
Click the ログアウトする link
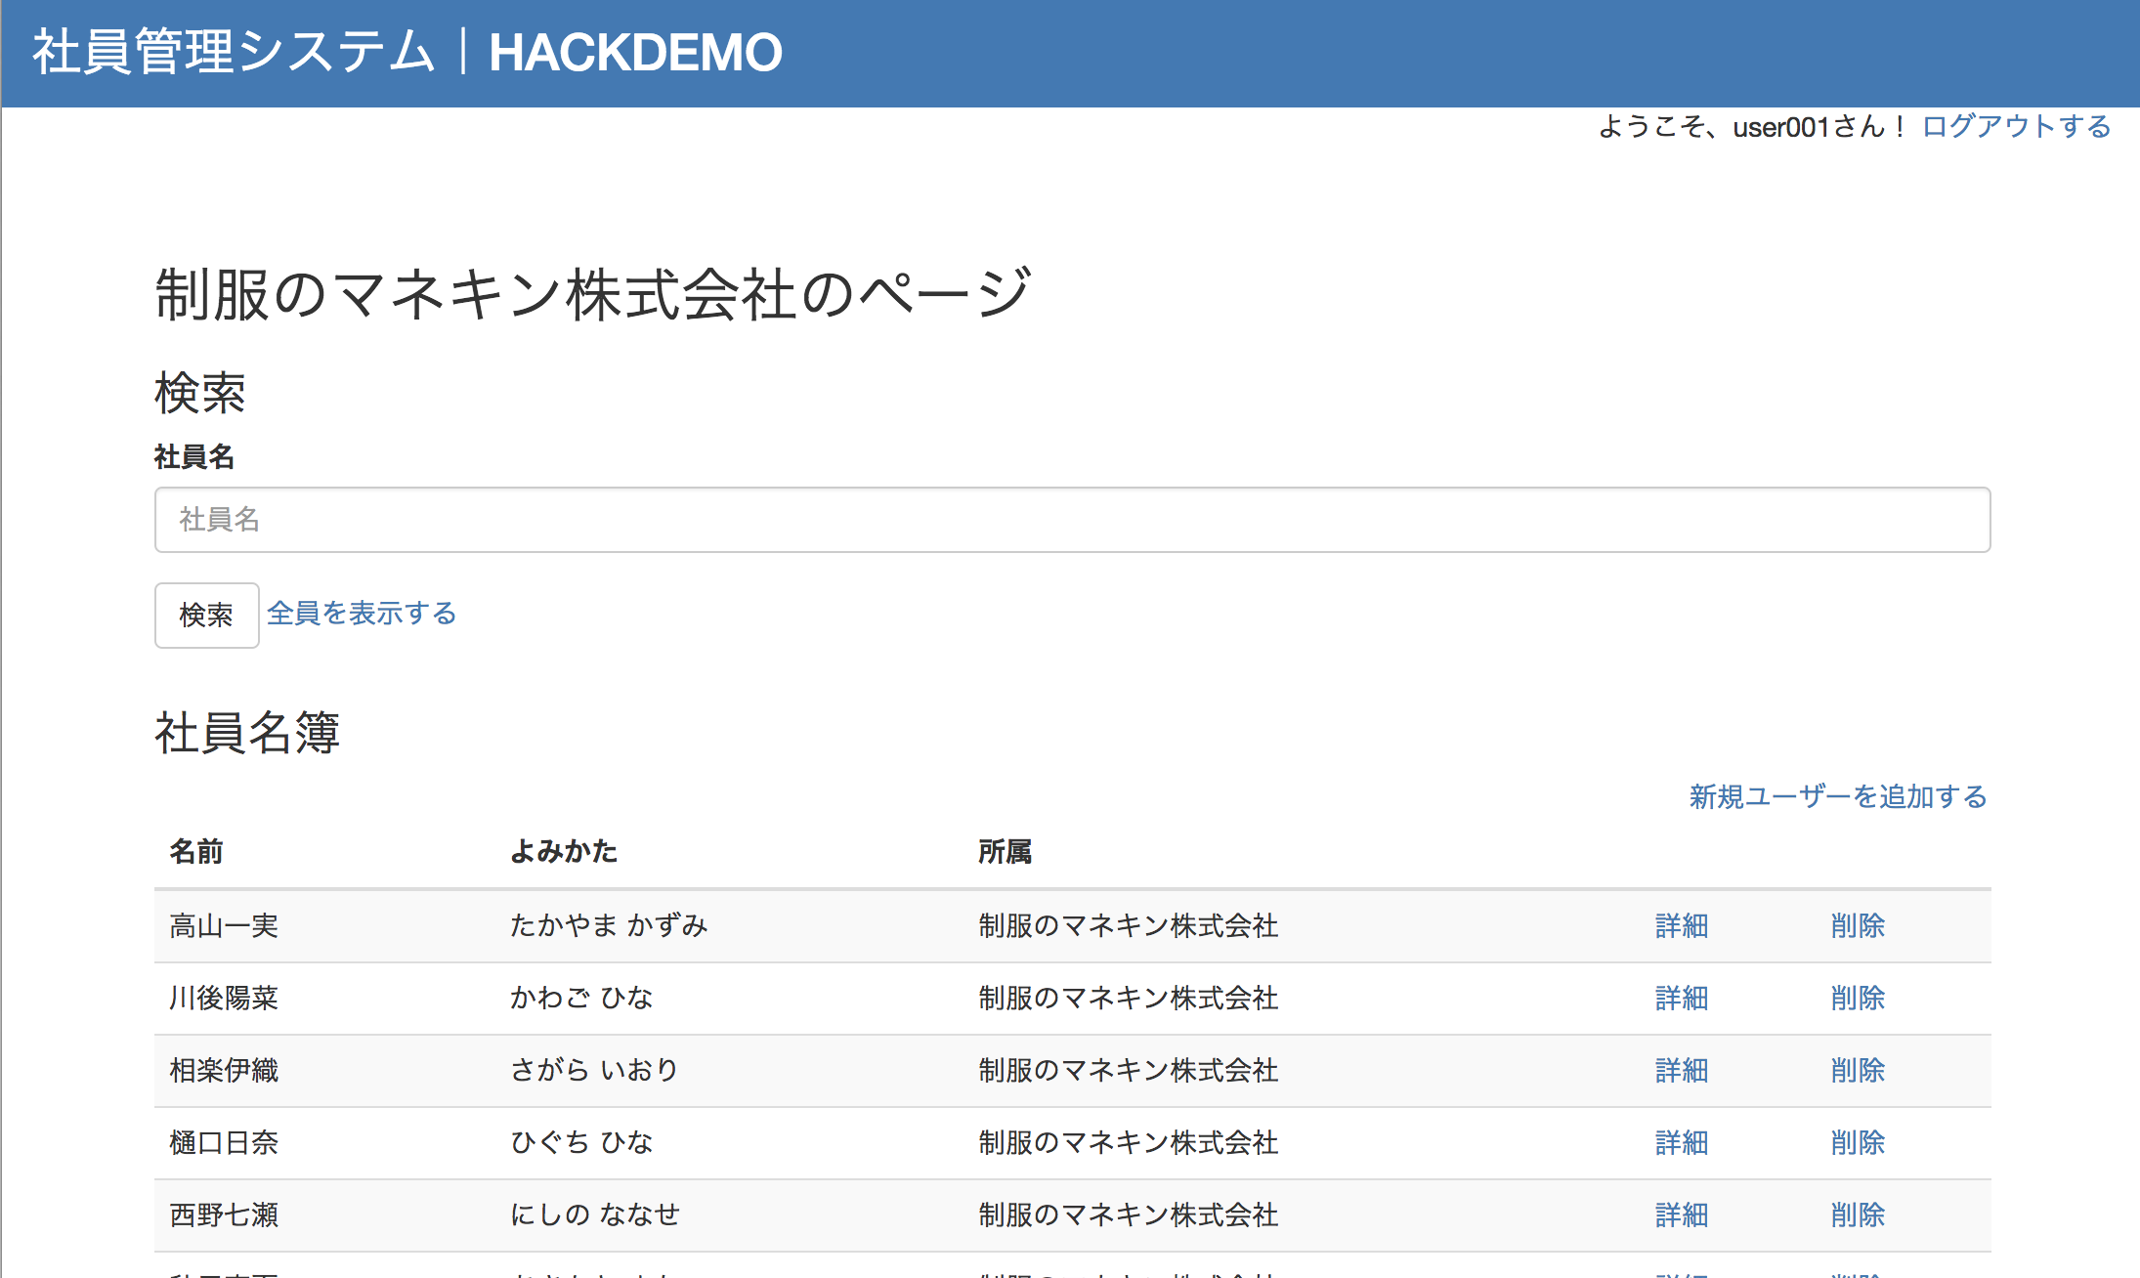(2017, 127)
